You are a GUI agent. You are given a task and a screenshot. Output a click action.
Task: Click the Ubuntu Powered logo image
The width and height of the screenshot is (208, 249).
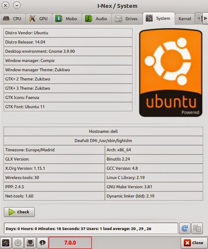click(171, 73)
